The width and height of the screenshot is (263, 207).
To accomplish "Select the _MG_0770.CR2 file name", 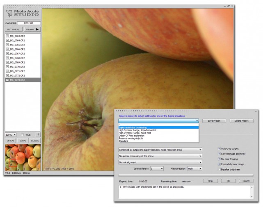I will pos(17,67).
